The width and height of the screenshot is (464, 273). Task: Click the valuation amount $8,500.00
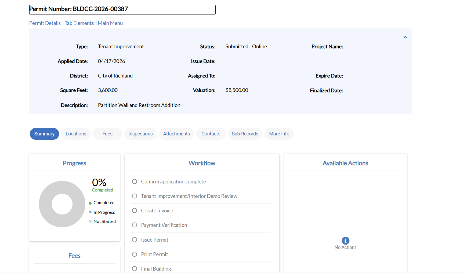(x=237, y=90)
